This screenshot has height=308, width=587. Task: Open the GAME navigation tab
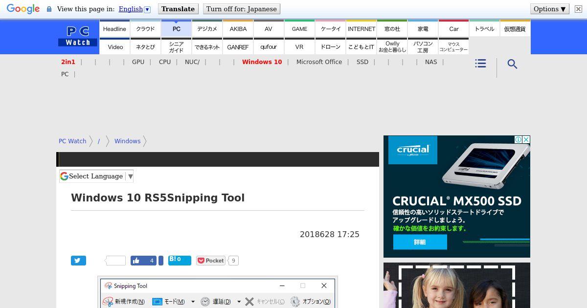pos(299,29)
